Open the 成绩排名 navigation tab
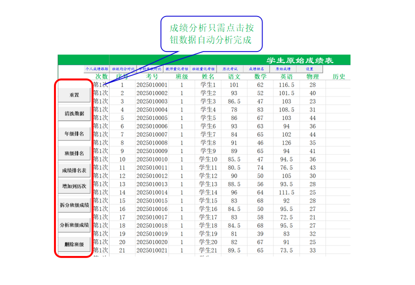This screenshot has width=415, height=285. [x=256, y=69]
